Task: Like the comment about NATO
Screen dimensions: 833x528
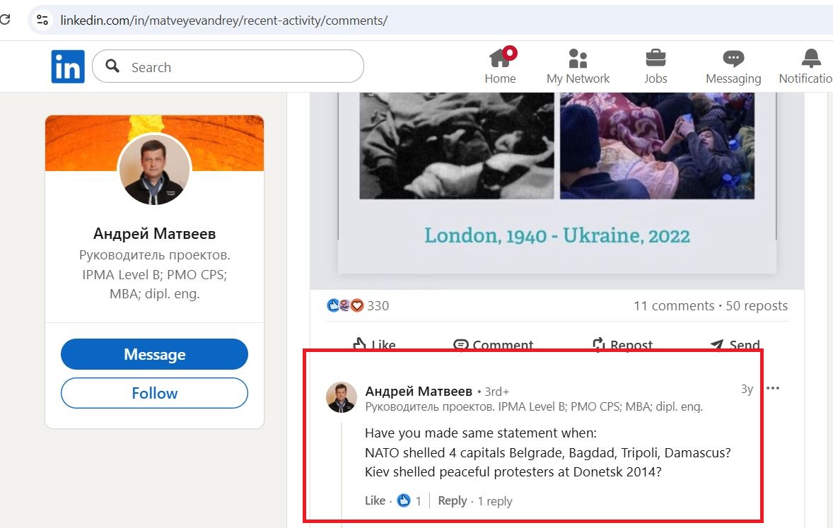Action: tap(375, 500)
